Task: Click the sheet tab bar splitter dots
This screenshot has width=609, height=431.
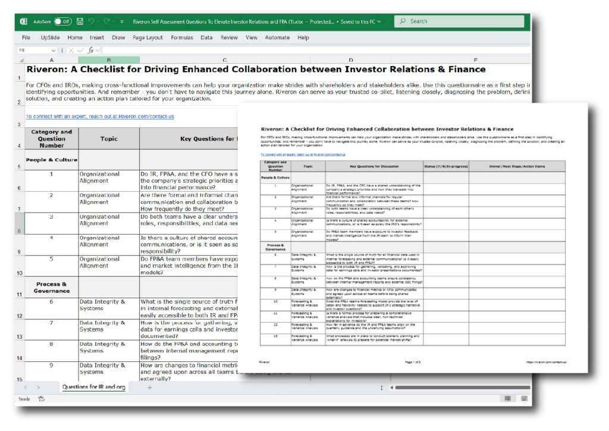Action: coord(381,388)
